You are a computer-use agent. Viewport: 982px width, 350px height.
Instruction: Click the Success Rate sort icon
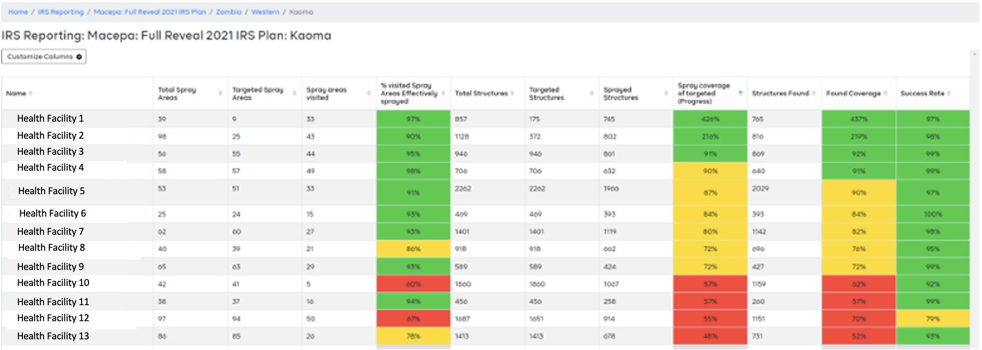tap(949, 93)
